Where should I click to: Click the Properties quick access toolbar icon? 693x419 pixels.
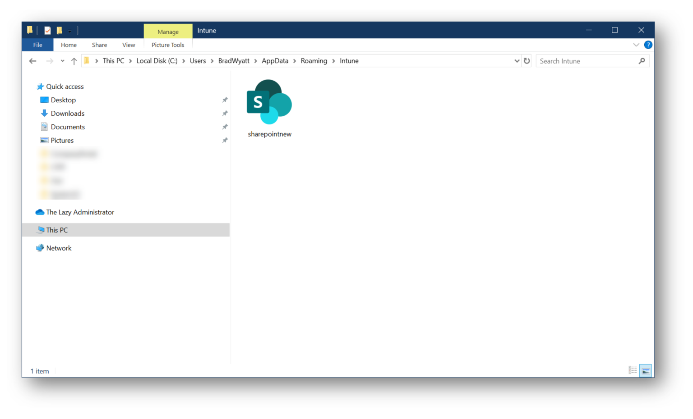pos(47,30)
